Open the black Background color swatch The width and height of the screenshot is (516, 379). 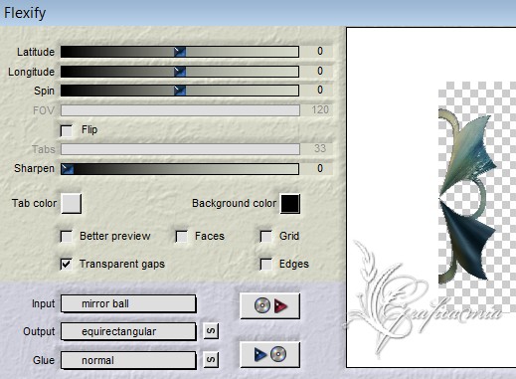tap(290, 204)
